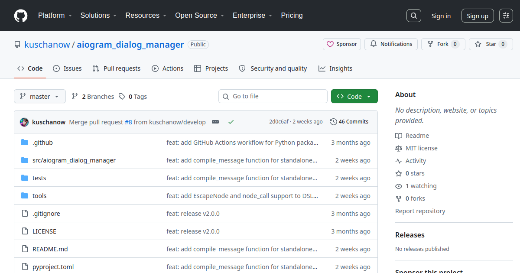Open the Releases heading link

click(x=410, y=235)
